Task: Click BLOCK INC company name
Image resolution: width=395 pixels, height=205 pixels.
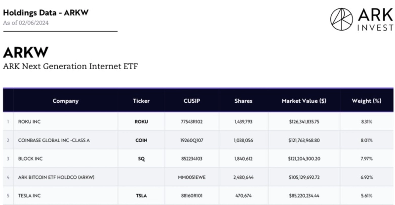Action: coord(31,159)
